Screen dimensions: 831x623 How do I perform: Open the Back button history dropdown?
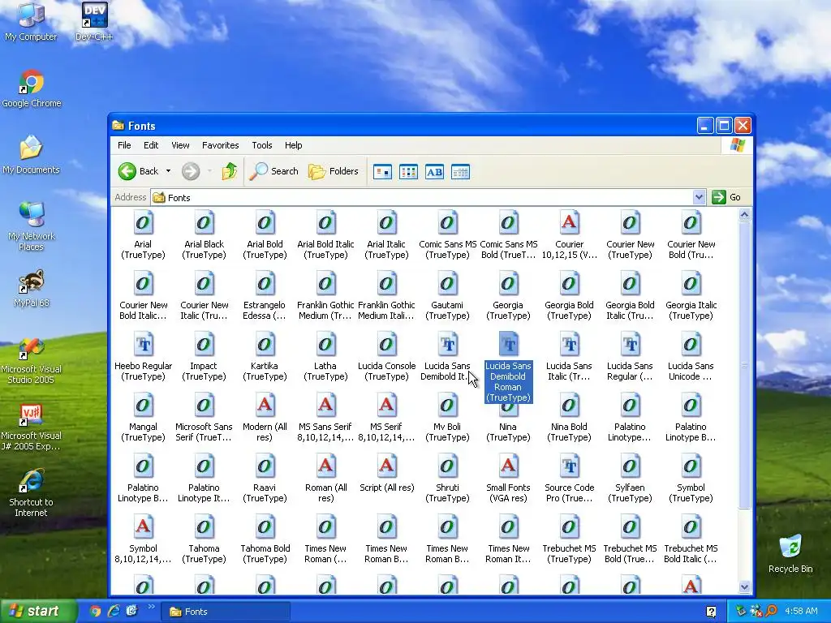pyautogui.click(x=168, y=171)
